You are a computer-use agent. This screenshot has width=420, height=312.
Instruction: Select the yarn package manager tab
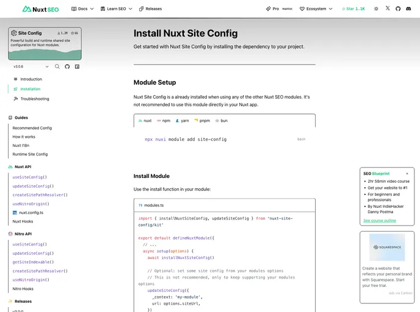(182, 121)
